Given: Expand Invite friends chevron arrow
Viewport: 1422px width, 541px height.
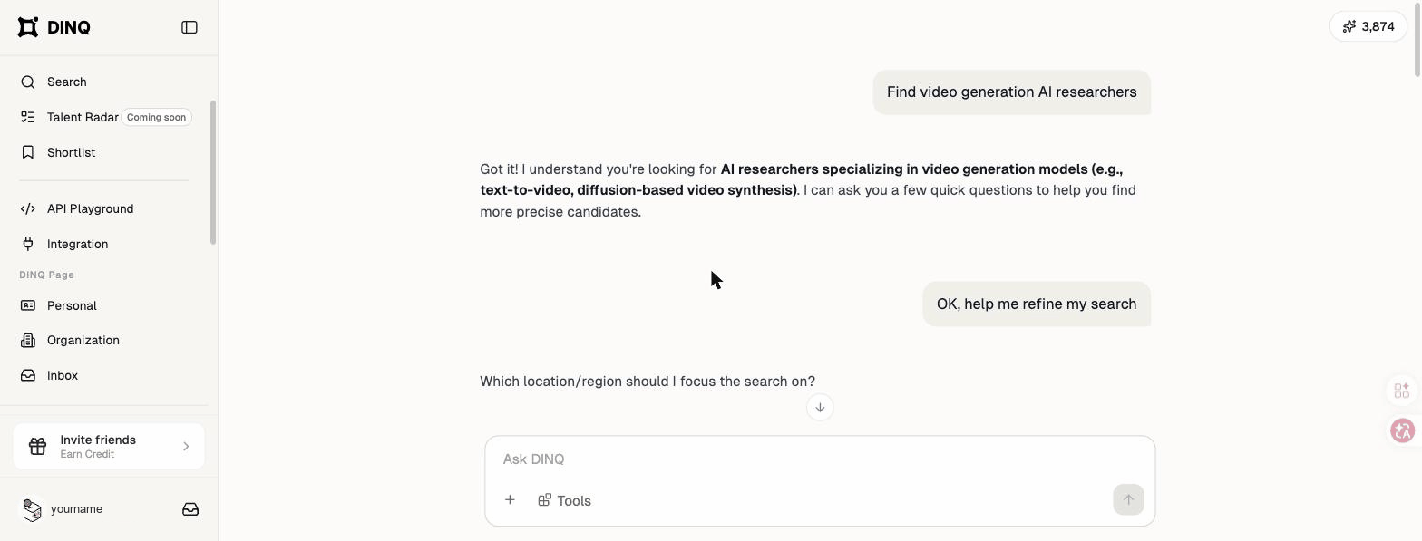Looking at the screenshot, I should 186,446.
